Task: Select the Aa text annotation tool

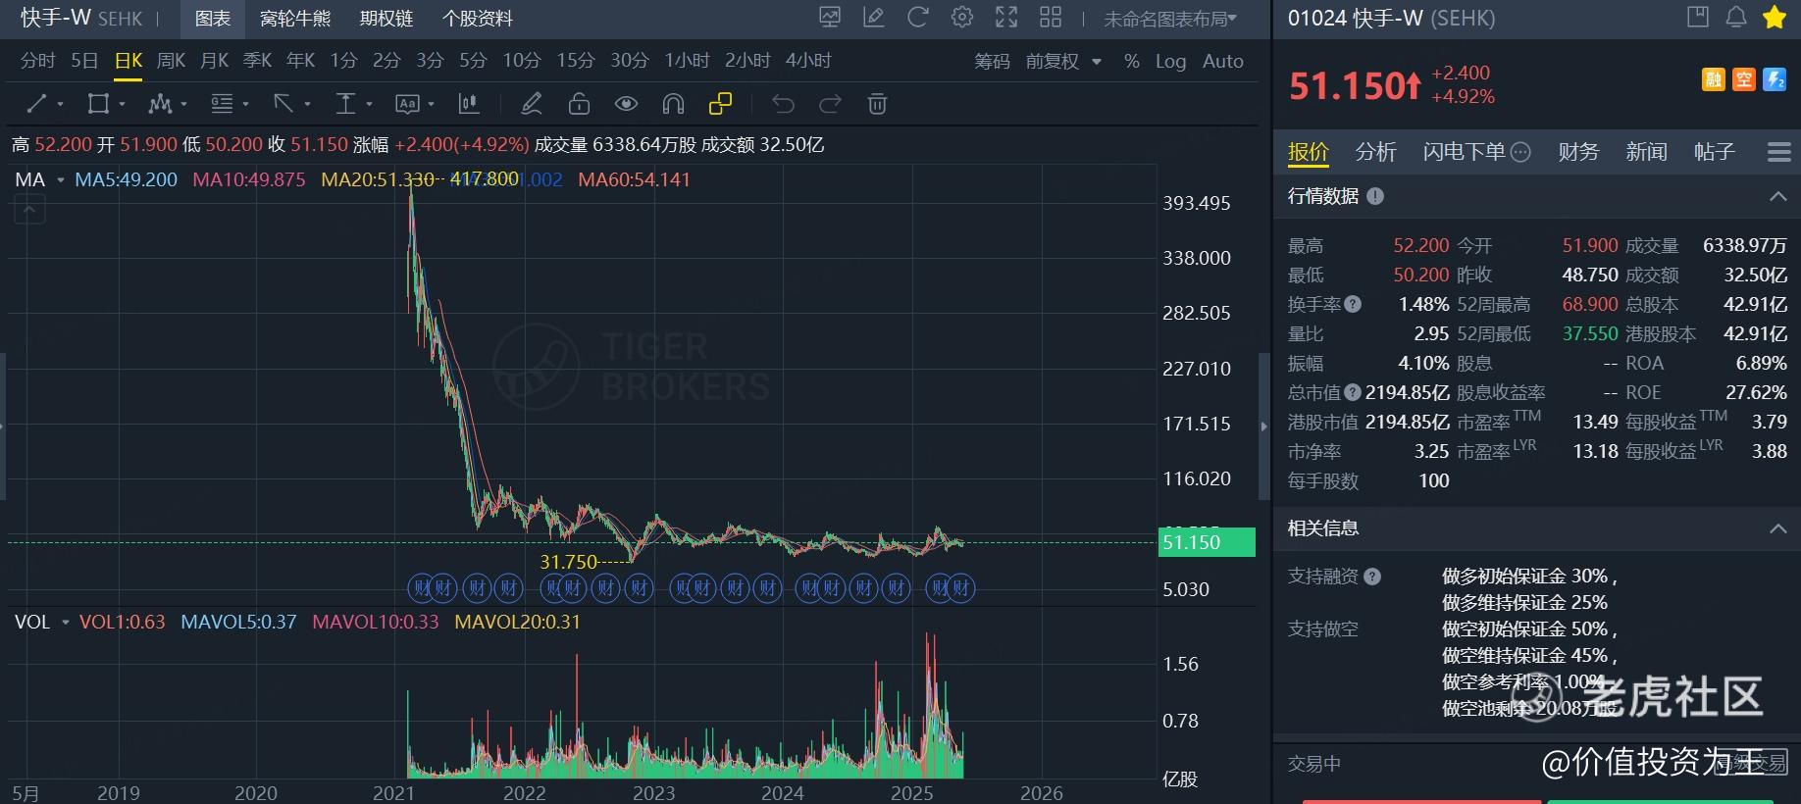Action: point(407,104)
